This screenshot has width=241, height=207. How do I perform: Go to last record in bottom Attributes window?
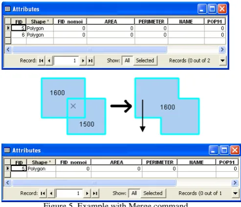coord(95,193)
